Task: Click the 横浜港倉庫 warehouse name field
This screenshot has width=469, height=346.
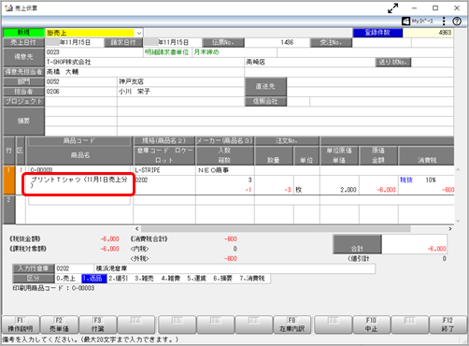Action: [234, 268]
